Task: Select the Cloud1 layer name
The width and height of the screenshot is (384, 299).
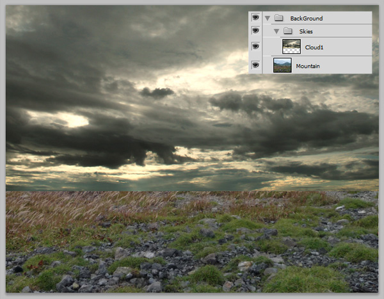Action: coord(314,47)
